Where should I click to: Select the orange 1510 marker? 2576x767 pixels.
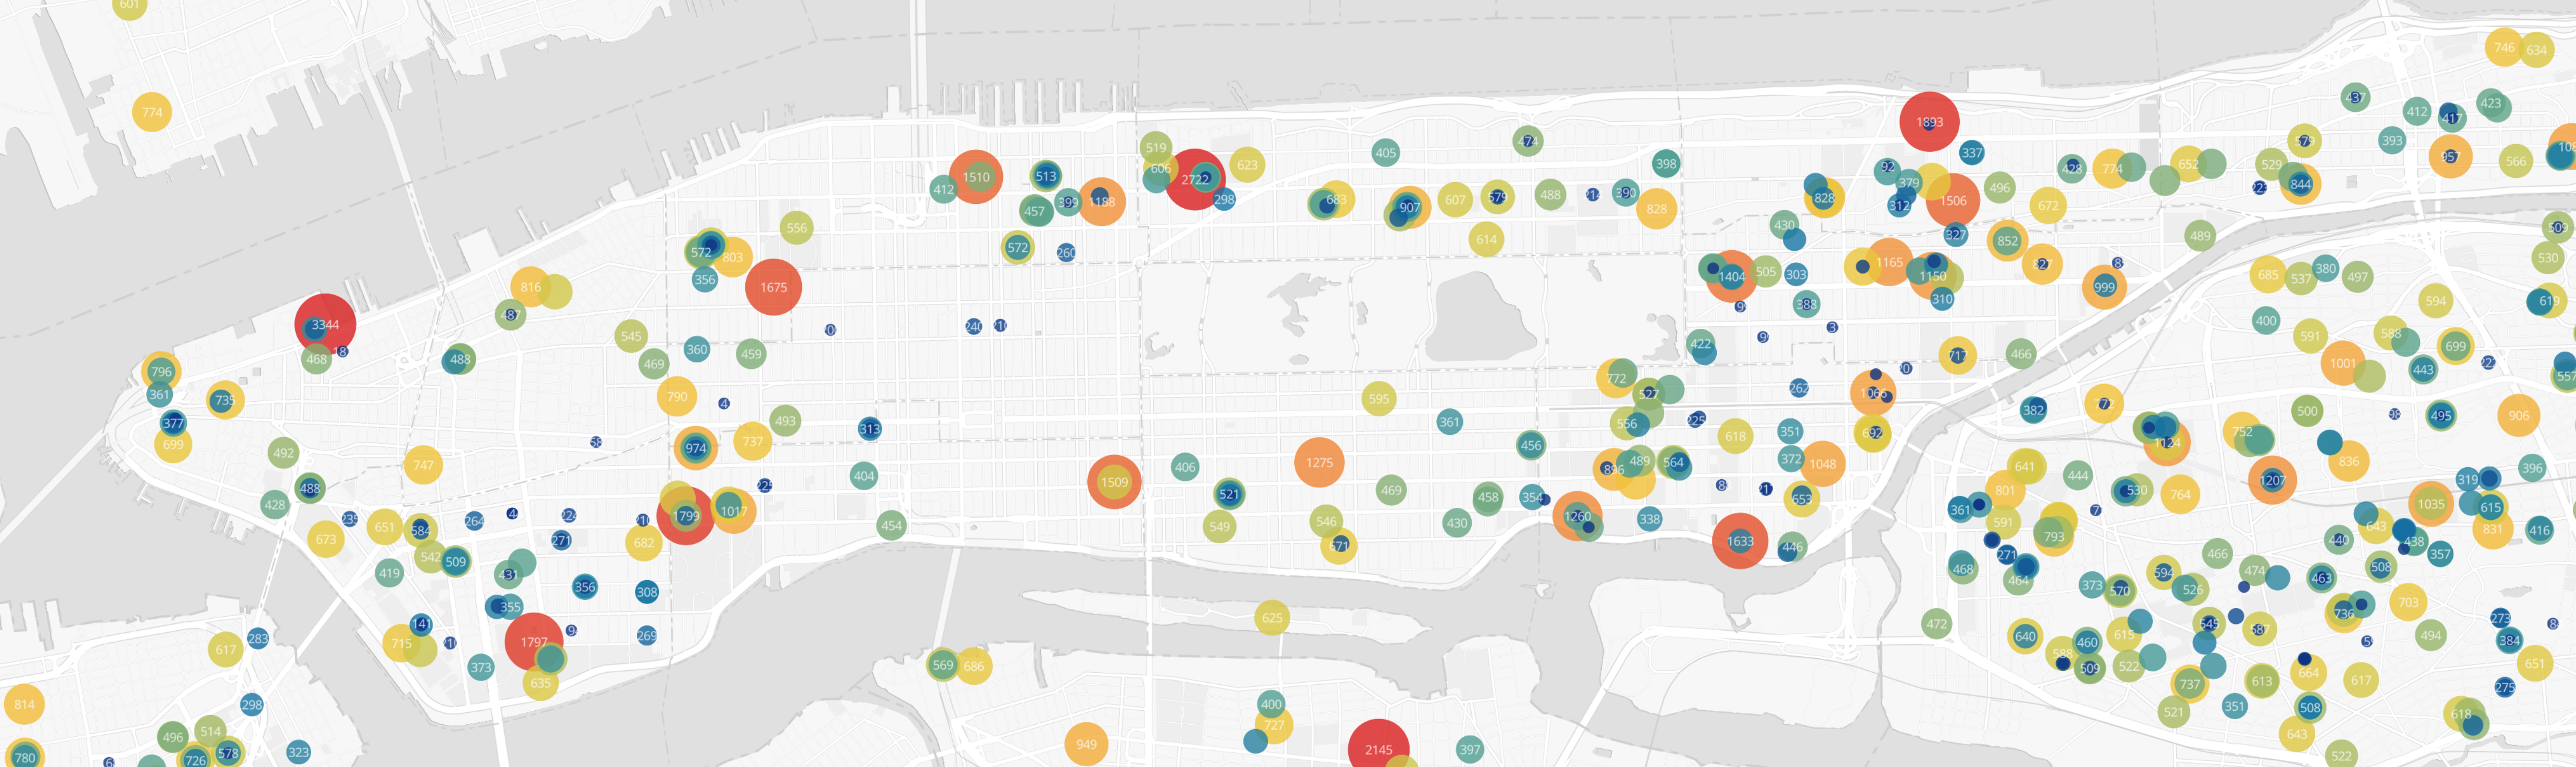[976, 177]
